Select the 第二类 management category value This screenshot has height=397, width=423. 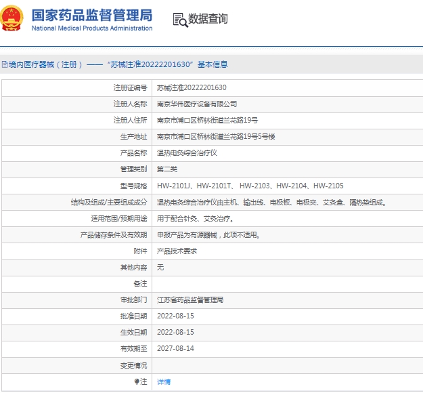167,169
